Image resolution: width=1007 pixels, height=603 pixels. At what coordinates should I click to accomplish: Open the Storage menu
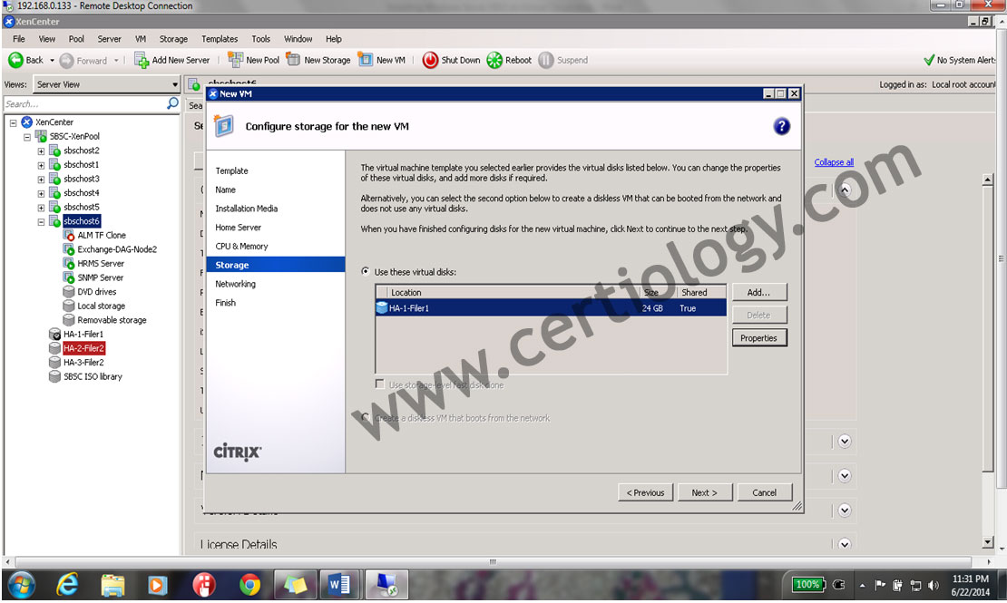point(173,38)
